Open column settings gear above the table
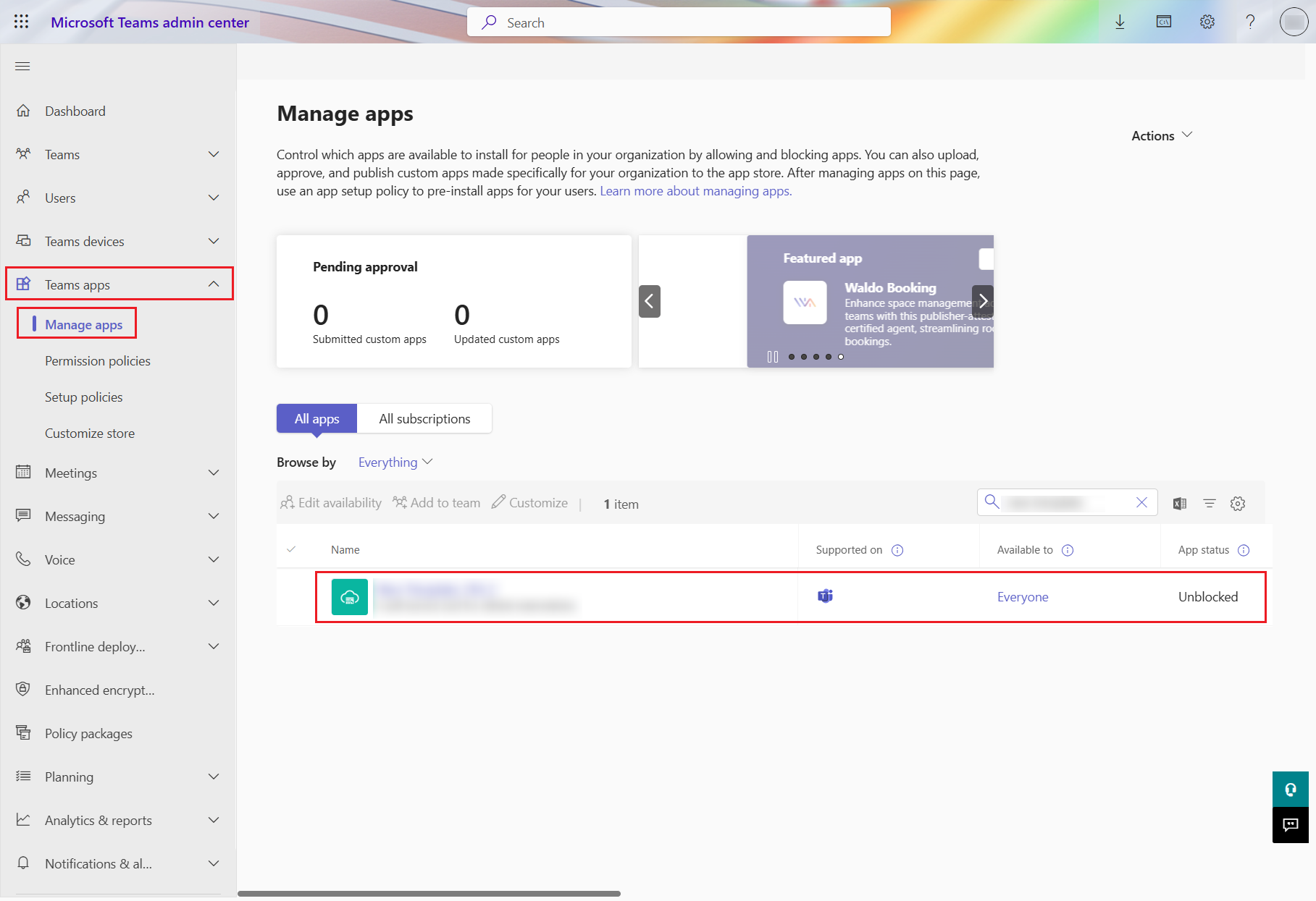This screenshot has height=901, width=1316. [x=1237, y=502]
